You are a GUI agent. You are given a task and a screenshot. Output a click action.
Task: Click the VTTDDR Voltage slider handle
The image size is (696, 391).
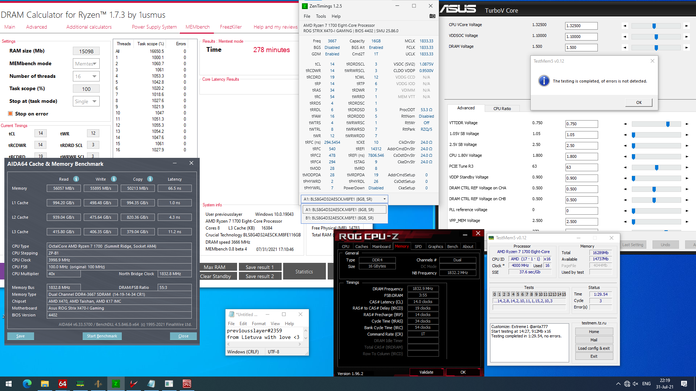click(668, 124)
